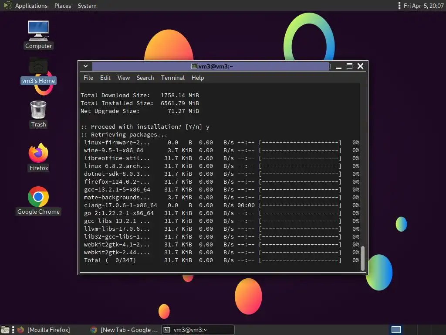Click the webkit2gtk-2.44.... package name
The image size is (446, 335).
[x=117, y=253]
